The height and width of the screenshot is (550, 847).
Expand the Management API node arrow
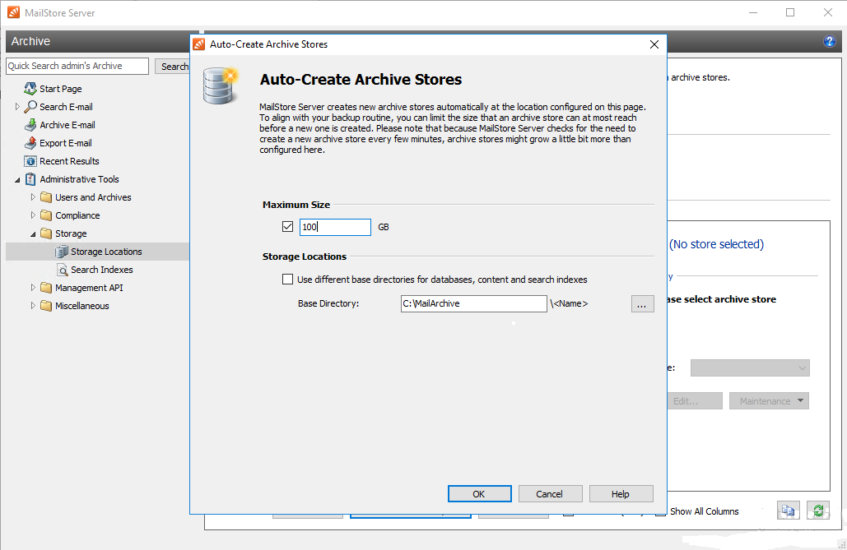[33, 288]
